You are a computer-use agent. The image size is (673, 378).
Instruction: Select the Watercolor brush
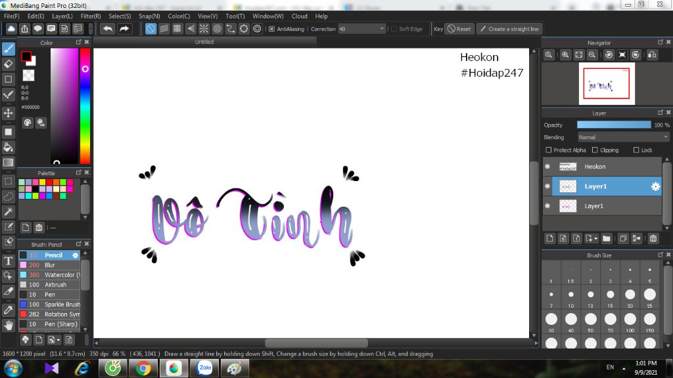(49, 275)
